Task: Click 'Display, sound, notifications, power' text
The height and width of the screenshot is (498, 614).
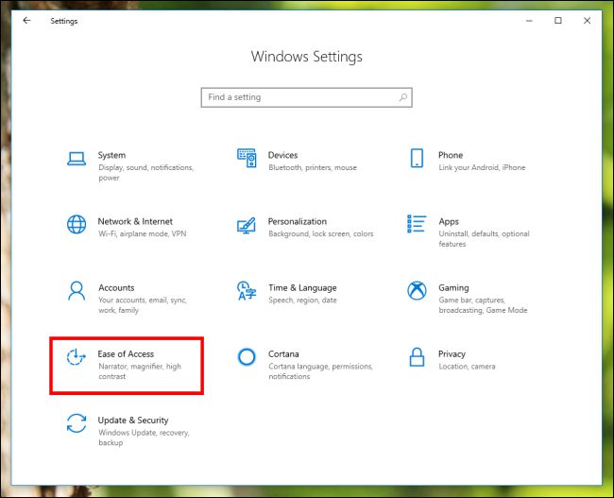Action: pyautogui.click(x=145, y=172)
